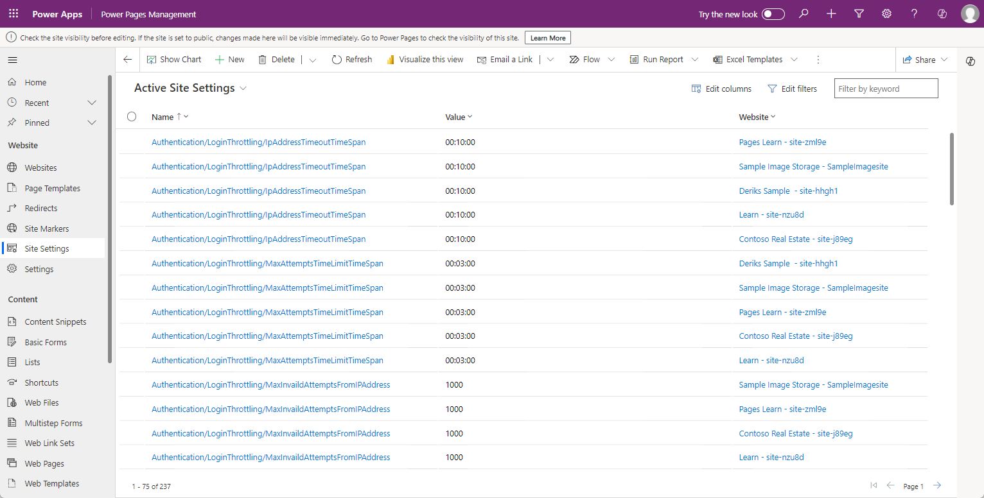Image resolution: width=984 pixels, height=498 pixels.
Task: Click Edit filters
Action: (793, 89)
